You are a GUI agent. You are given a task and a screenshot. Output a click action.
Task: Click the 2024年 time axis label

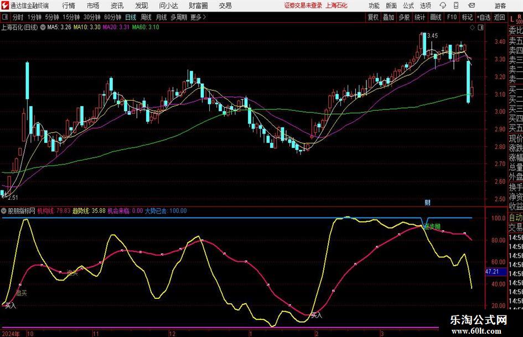click(x=11, y=334)
